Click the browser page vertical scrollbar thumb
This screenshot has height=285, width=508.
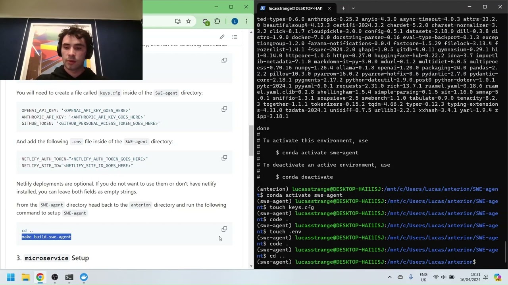pos(251,141)
